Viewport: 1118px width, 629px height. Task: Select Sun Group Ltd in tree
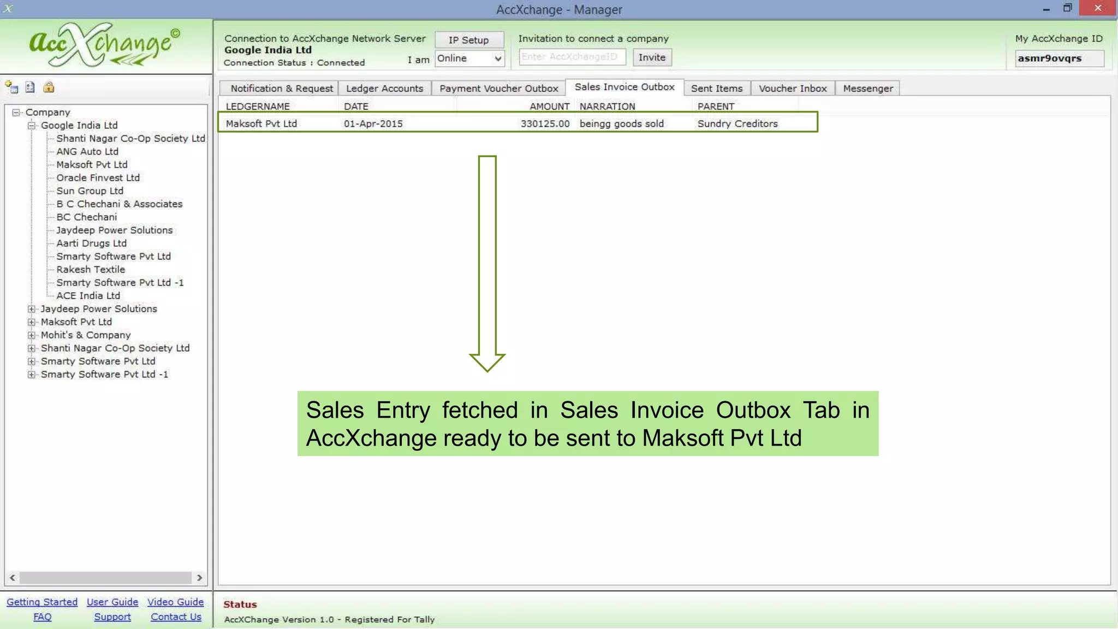pyautogui.click(x=90, y=191)
